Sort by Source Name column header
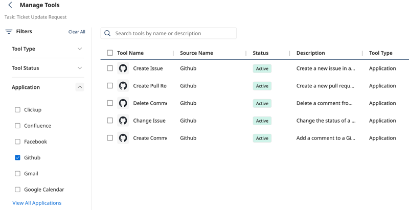This screenshot has height=210, width=409. pyautogui.click(x=196, y=53)
